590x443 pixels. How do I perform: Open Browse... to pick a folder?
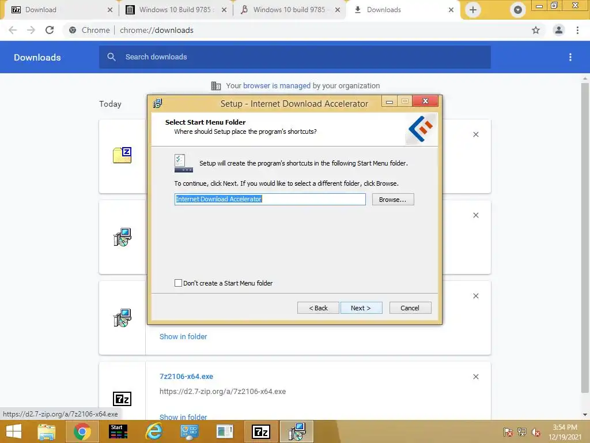tap(393, 199)
